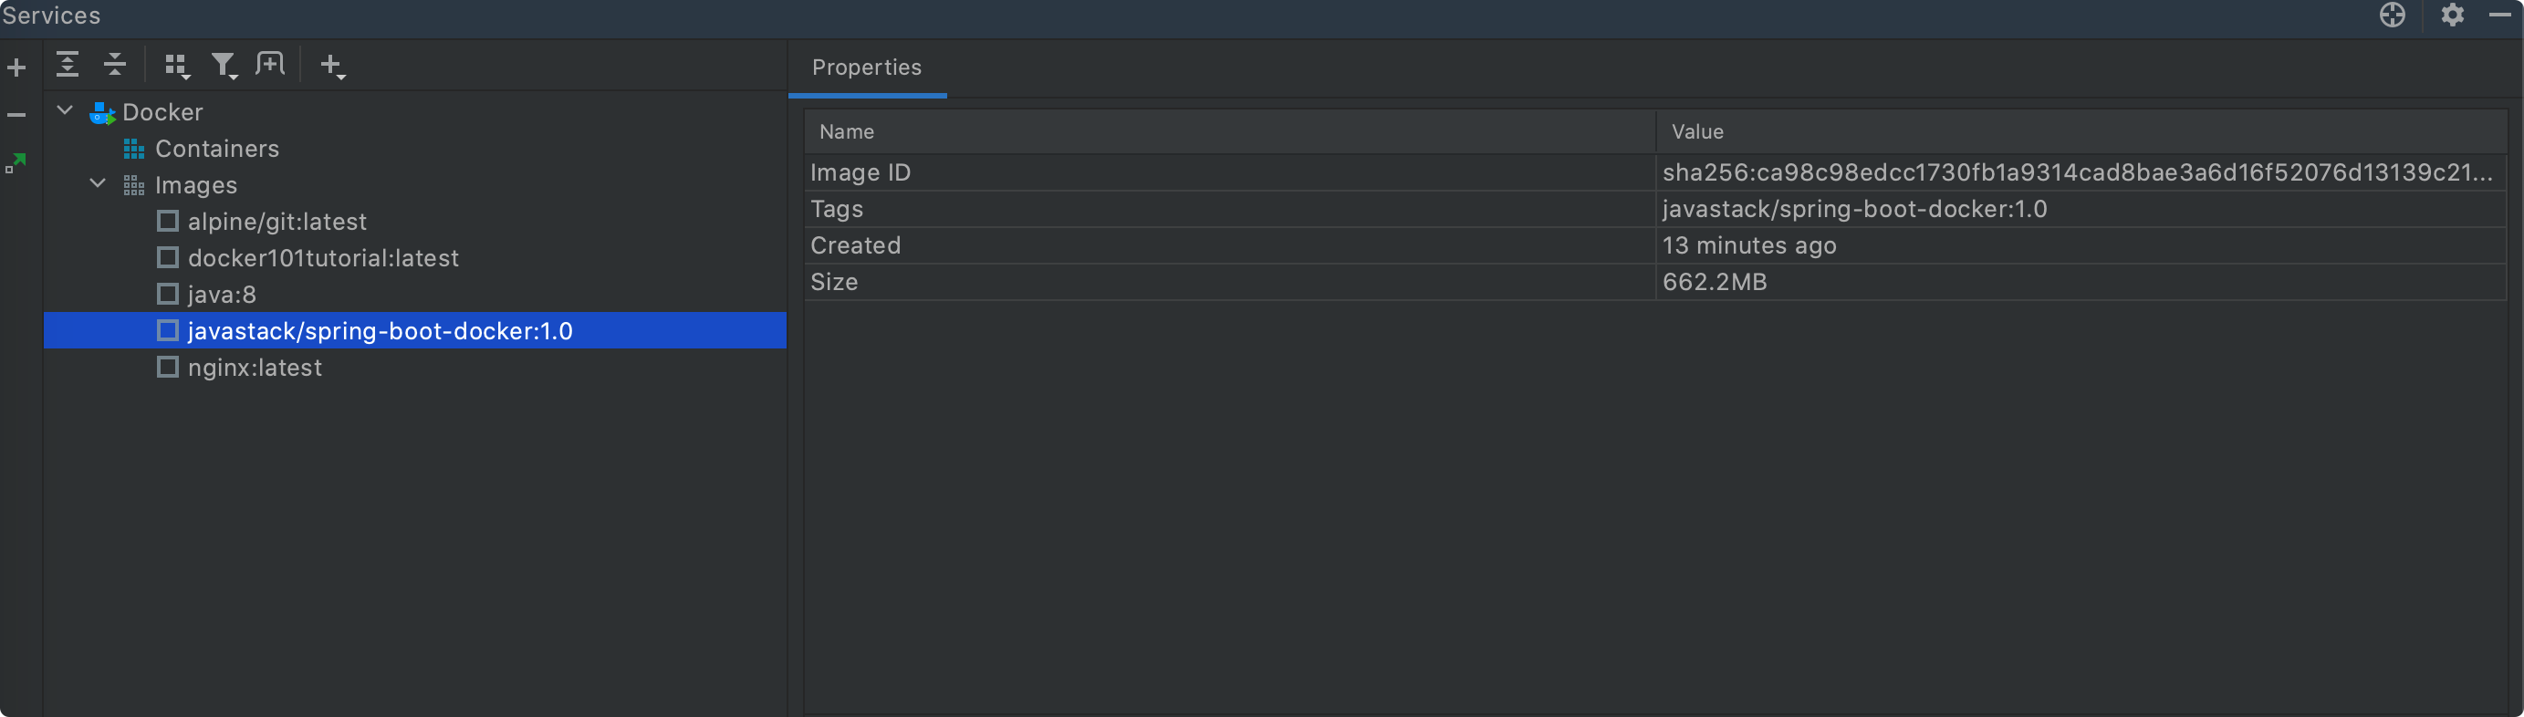
Task: Click the left sidebar minus icon
Action: pos(16,116)
